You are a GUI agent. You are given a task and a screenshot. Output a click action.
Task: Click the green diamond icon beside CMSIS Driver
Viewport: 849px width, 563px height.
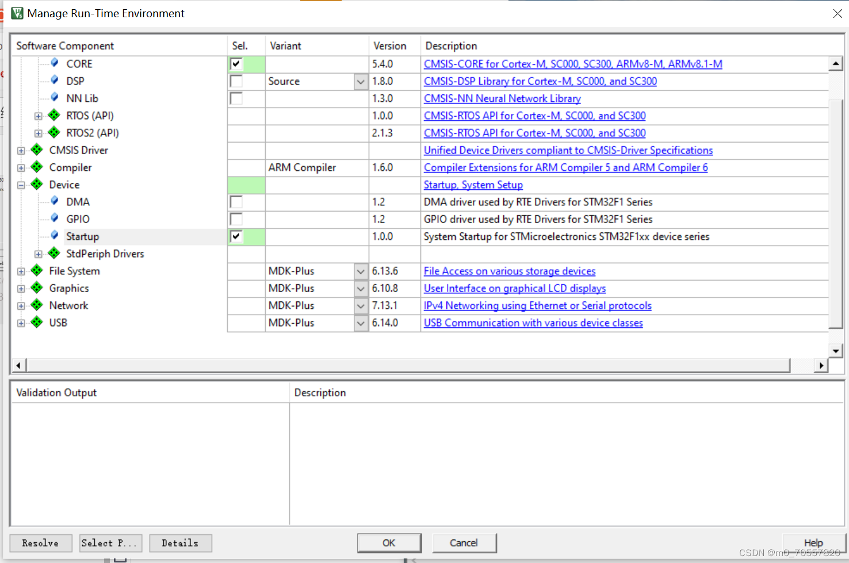(x=37, y=150)
